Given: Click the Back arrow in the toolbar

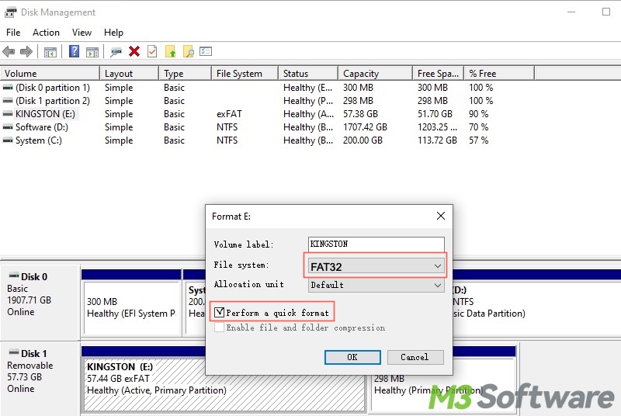Looking at the screenshot, I should pyautogui.click(x=9, y=51).
